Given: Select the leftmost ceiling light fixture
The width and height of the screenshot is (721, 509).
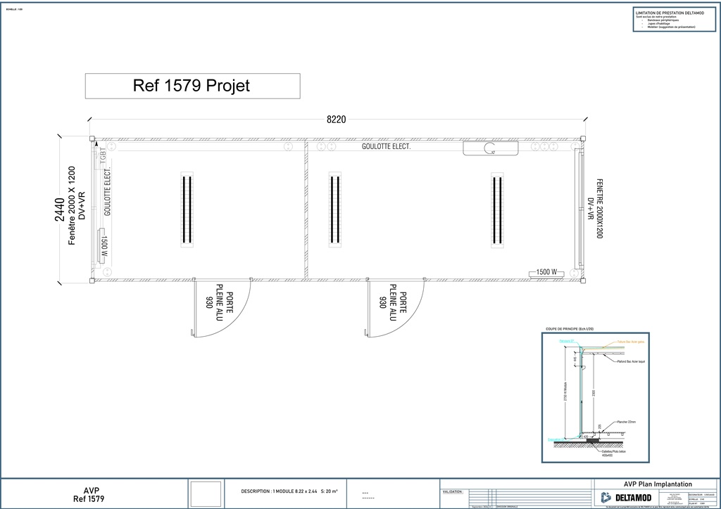Looking at the screenshot, I should [187, 210].
